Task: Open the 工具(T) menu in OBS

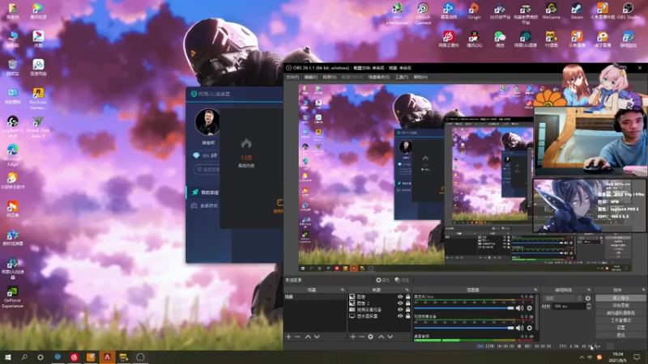Action: coord(402,77)
